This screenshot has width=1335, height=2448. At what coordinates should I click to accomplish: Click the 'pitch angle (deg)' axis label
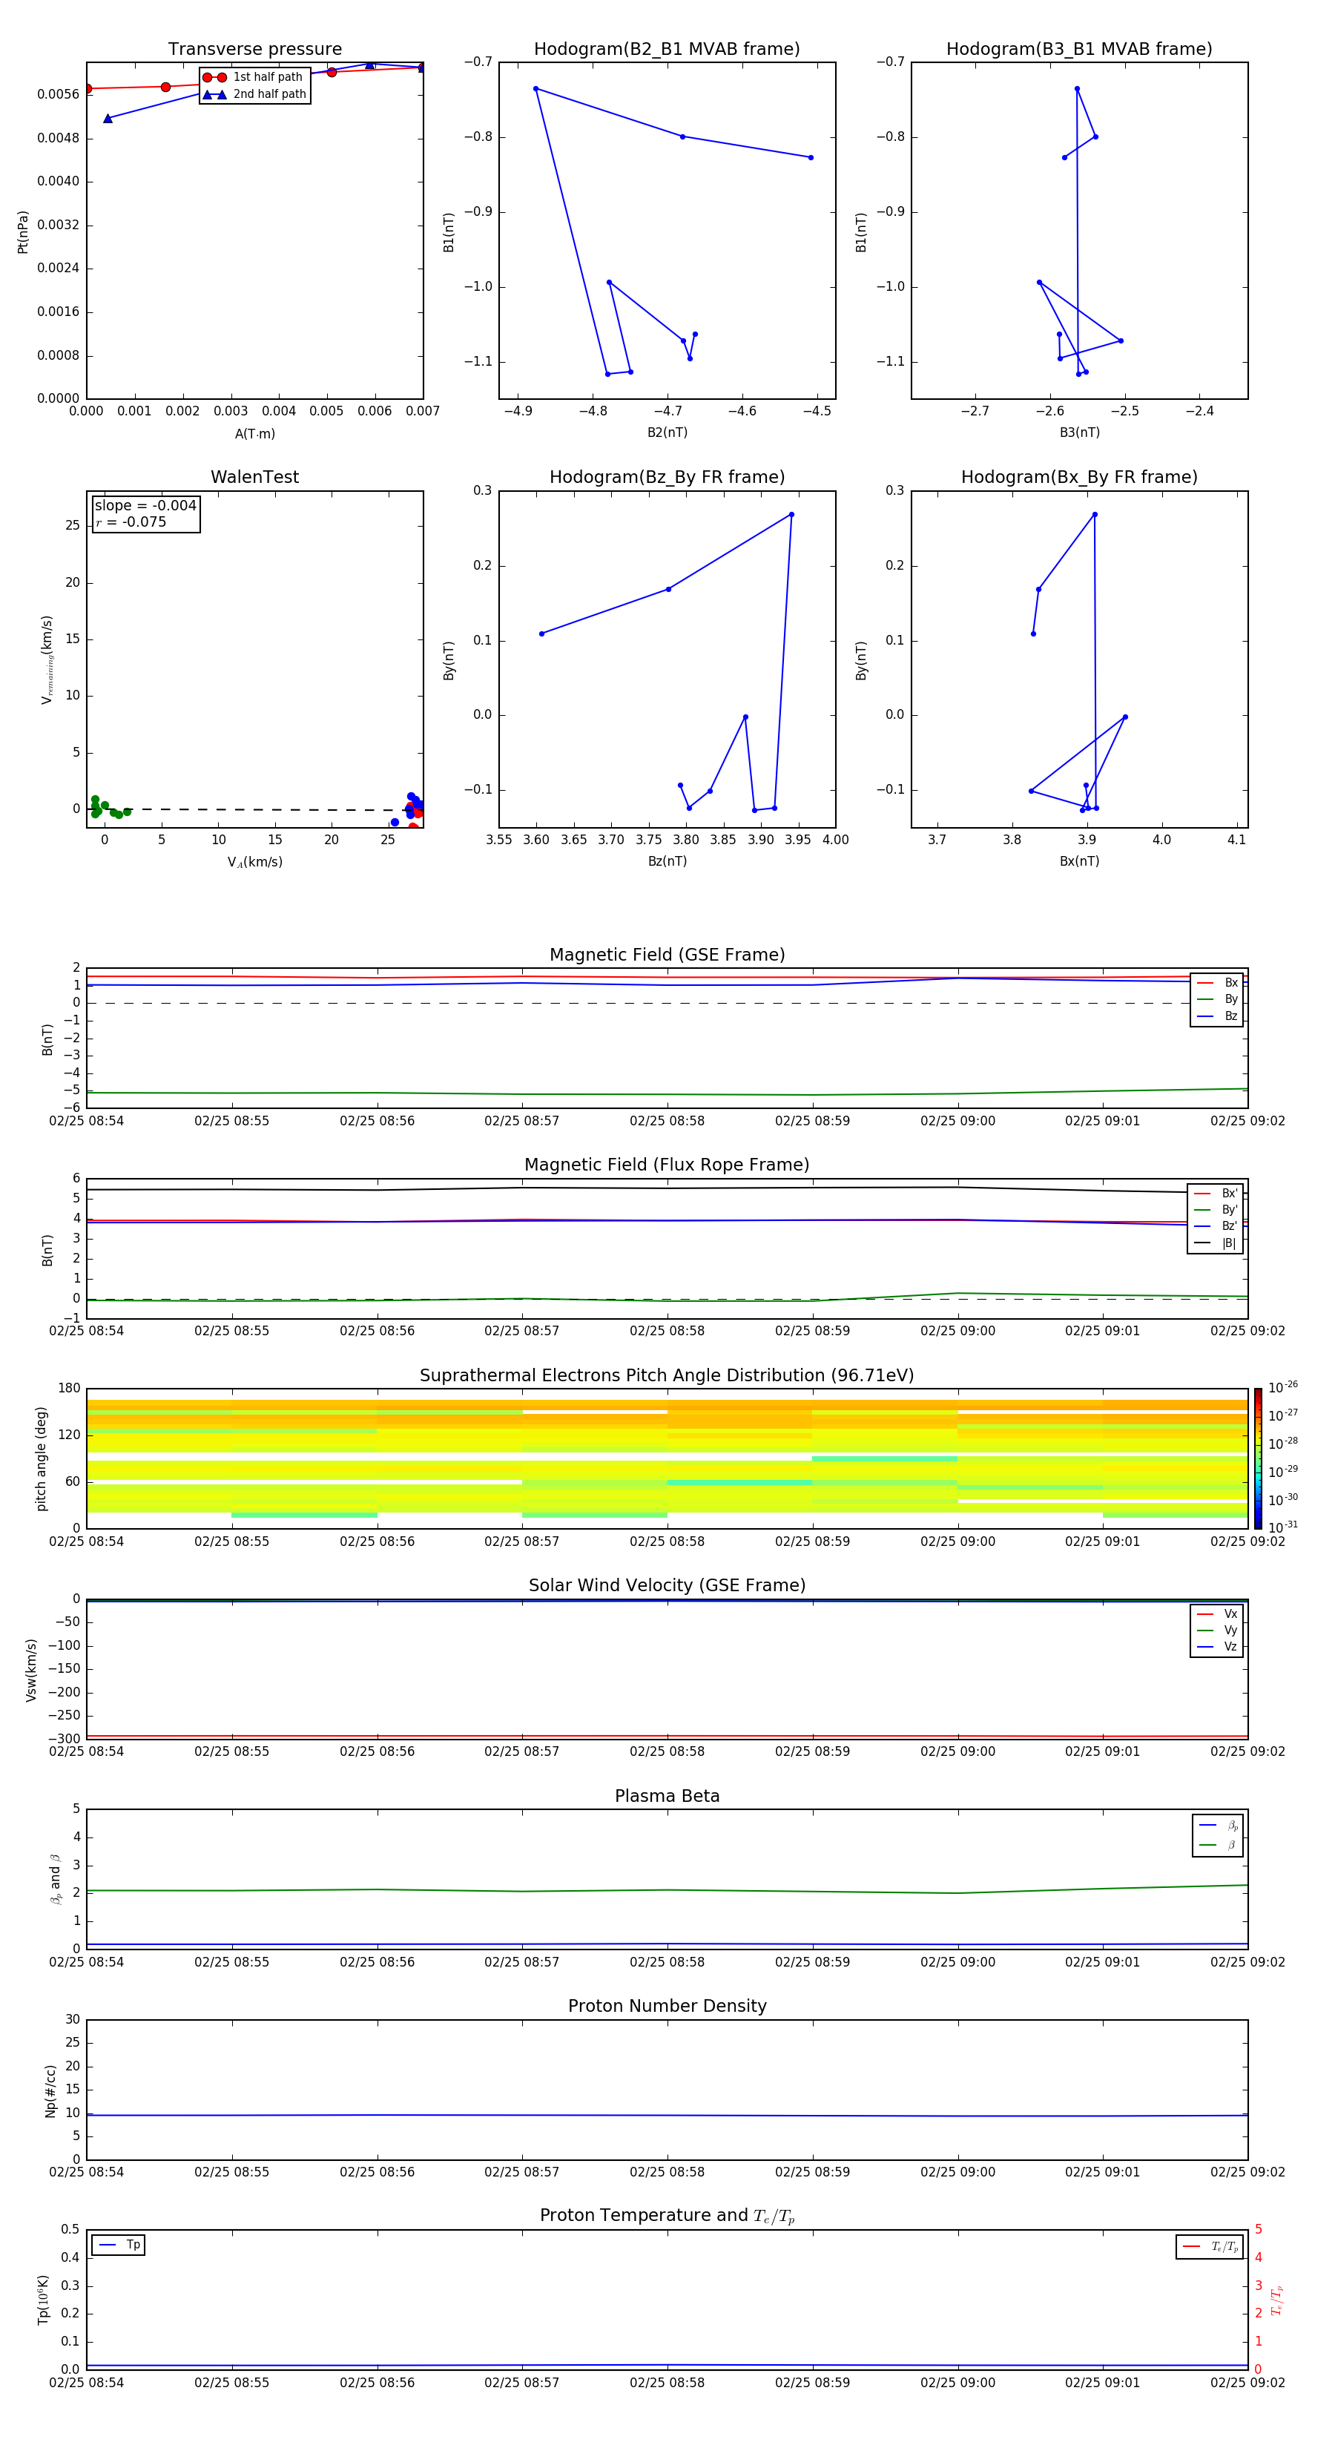[41, 1458]
